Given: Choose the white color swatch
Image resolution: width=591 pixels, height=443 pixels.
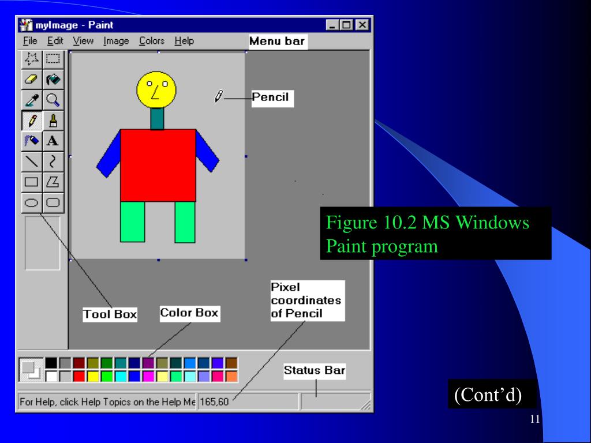Looking at the screenshot, I should tap(51, 376).
